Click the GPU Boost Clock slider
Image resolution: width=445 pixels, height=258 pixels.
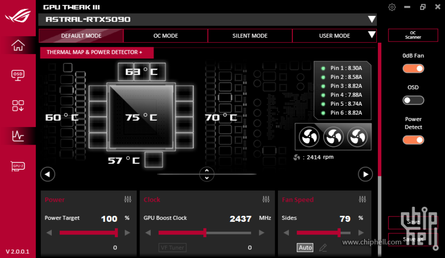point(205,233)
